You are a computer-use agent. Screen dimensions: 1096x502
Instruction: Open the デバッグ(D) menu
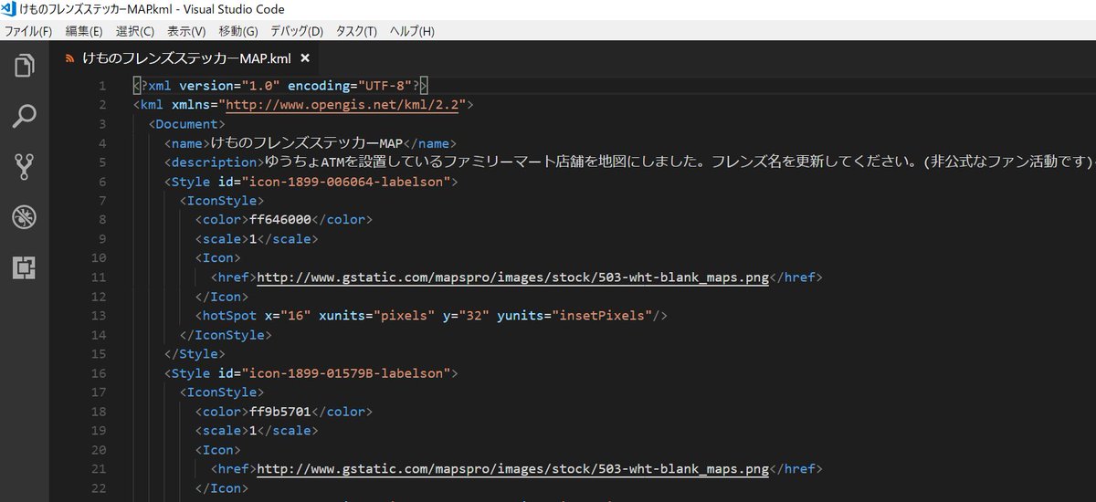pyautogui.click(x=297, y=31)
